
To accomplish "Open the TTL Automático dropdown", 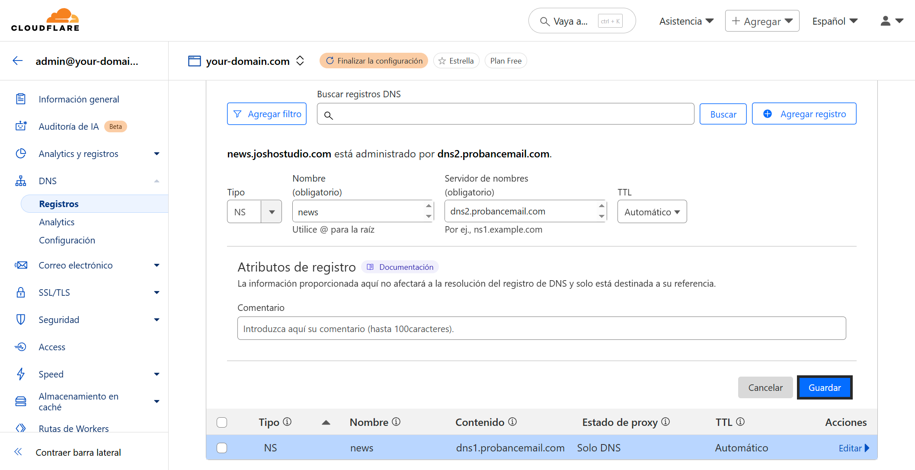I will tap(652, 212).
